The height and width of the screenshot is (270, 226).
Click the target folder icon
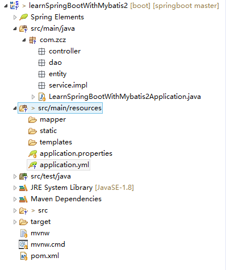point(23,222)
